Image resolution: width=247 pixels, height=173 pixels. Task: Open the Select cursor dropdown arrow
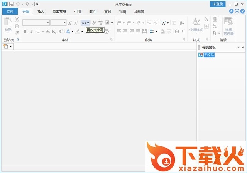click(219, 33)
